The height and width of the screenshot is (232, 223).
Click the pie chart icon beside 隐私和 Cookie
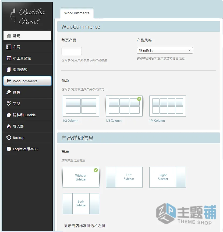coord(9,115)
